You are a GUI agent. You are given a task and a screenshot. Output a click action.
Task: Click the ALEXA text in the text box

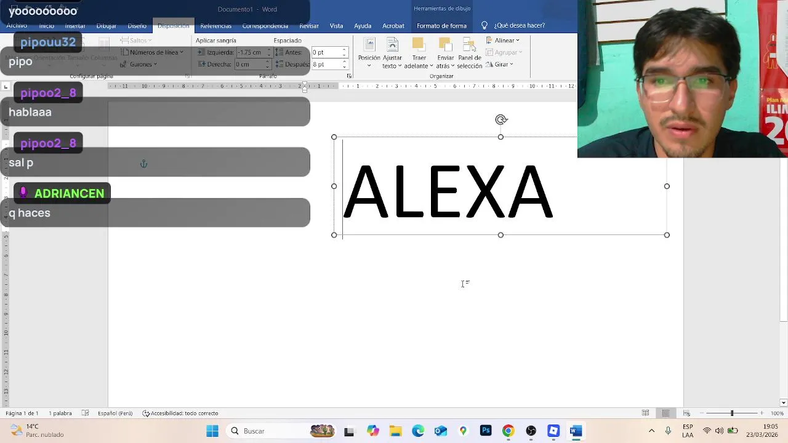point(448,192)
